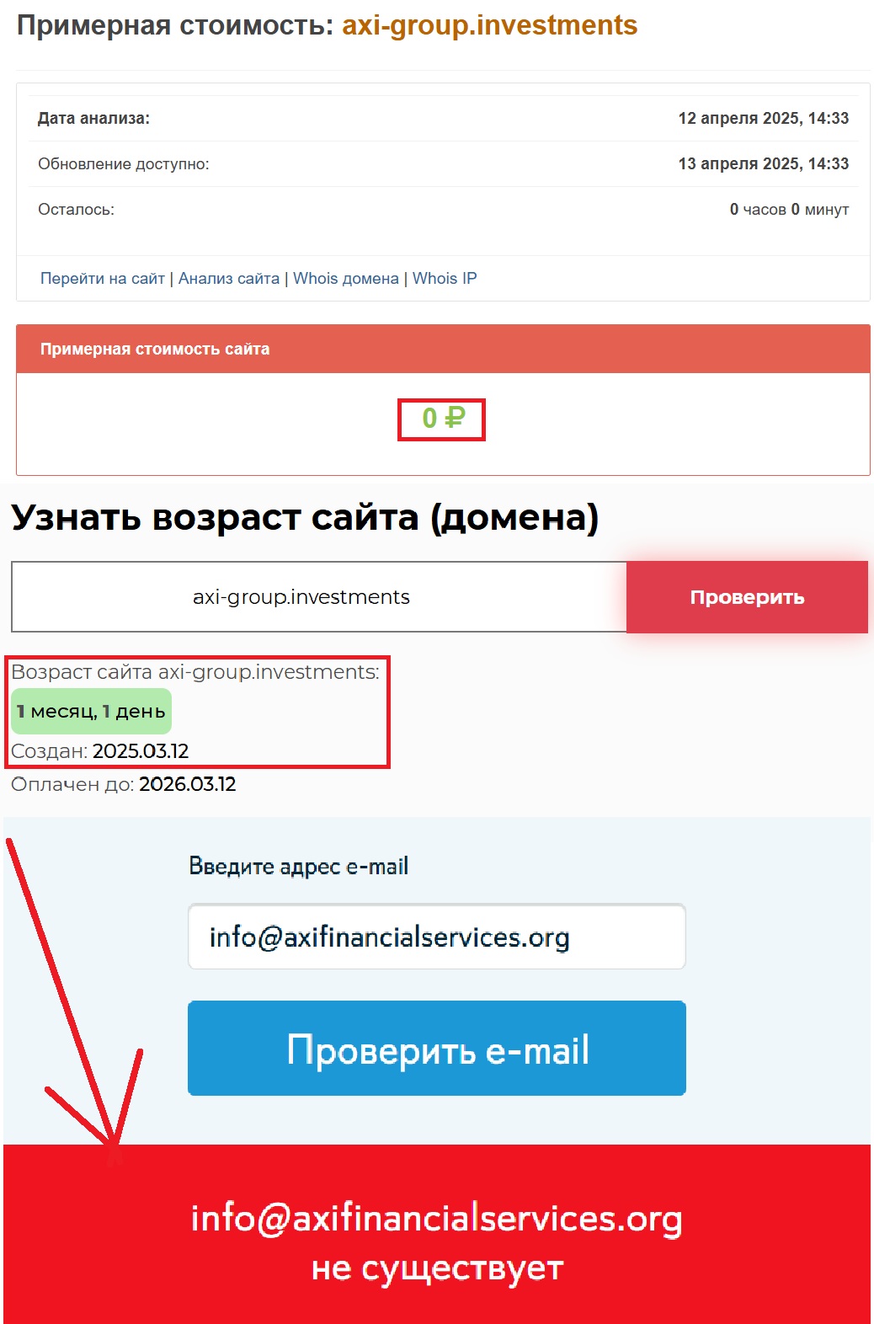The width and height of the screenshot is (874, 1324).
Task: Click the red не существует result banner
Action: pyautogui.click(x=437, y=1234)
